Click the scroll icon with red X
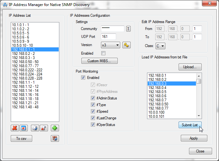The height and width of the screenshot is (161, 219). [x=43, y=128]
